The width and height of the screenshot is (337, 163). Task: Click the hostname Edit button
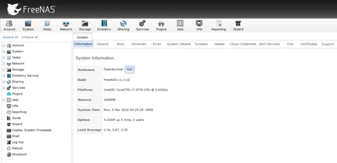click(129, 69)
